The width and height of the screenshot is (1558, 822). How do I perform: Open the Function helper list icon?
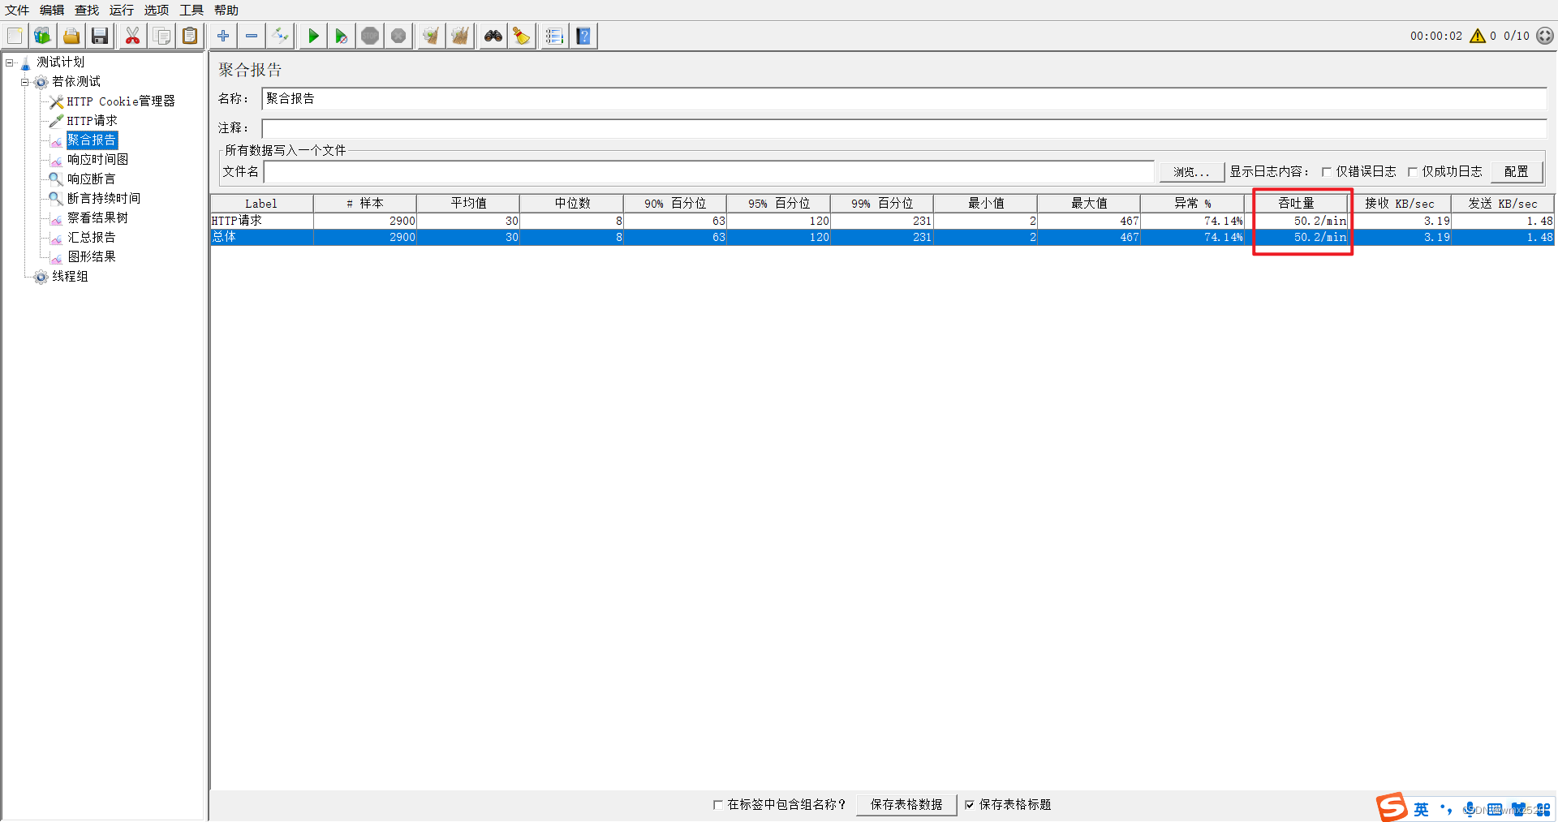click(x=554, y=36)
